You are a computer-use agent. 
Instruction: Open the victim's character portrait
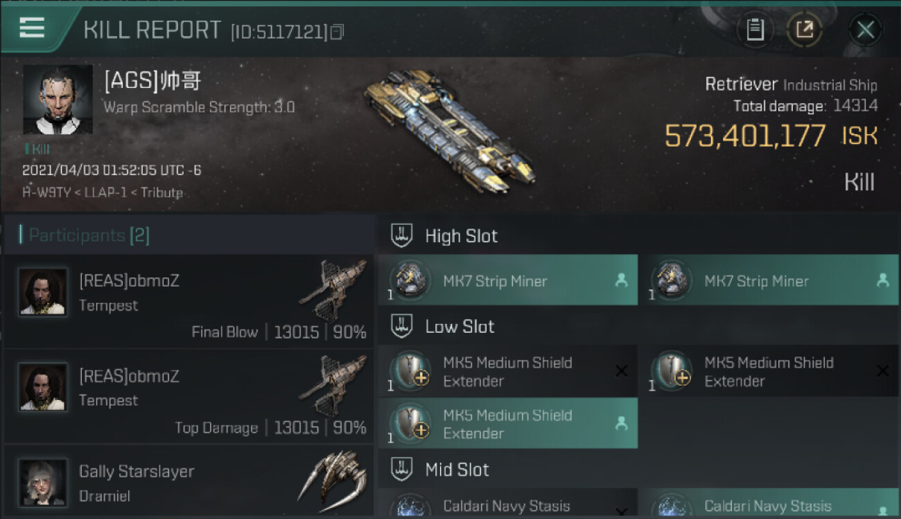click(x=58, y=100)
